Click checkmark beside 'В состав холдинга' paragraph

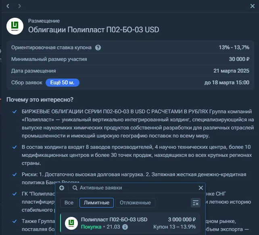(x=15, y=147)
